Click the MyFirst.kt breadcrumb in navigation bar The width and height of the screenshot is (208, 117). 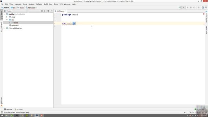(x=31, y=8)
